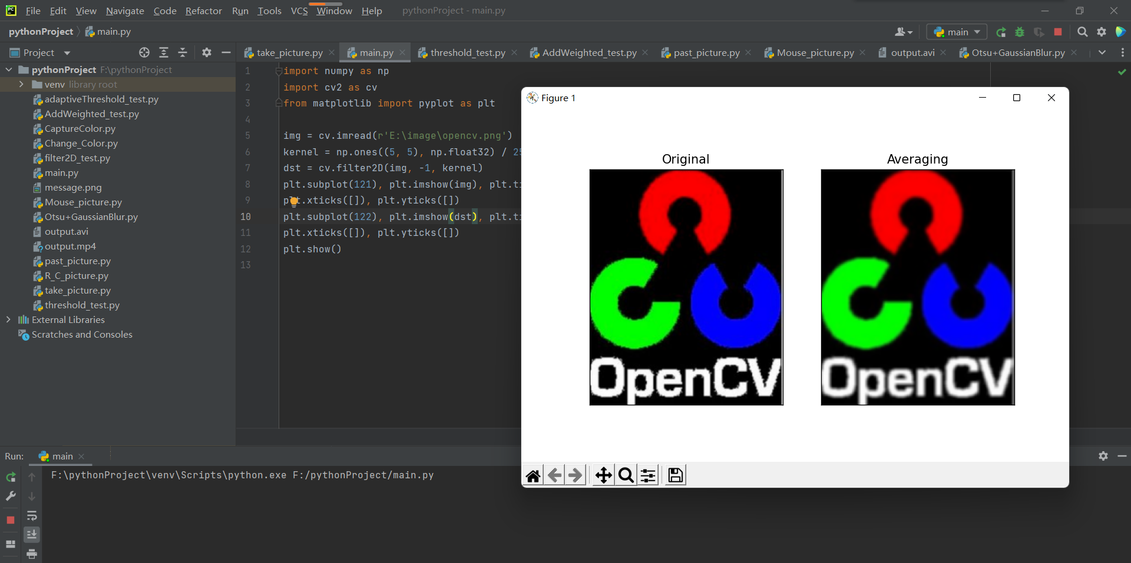Select output.mp4 in project tree
The height and width of the screenshot is (563, 1131).
(x=70, y=246)
